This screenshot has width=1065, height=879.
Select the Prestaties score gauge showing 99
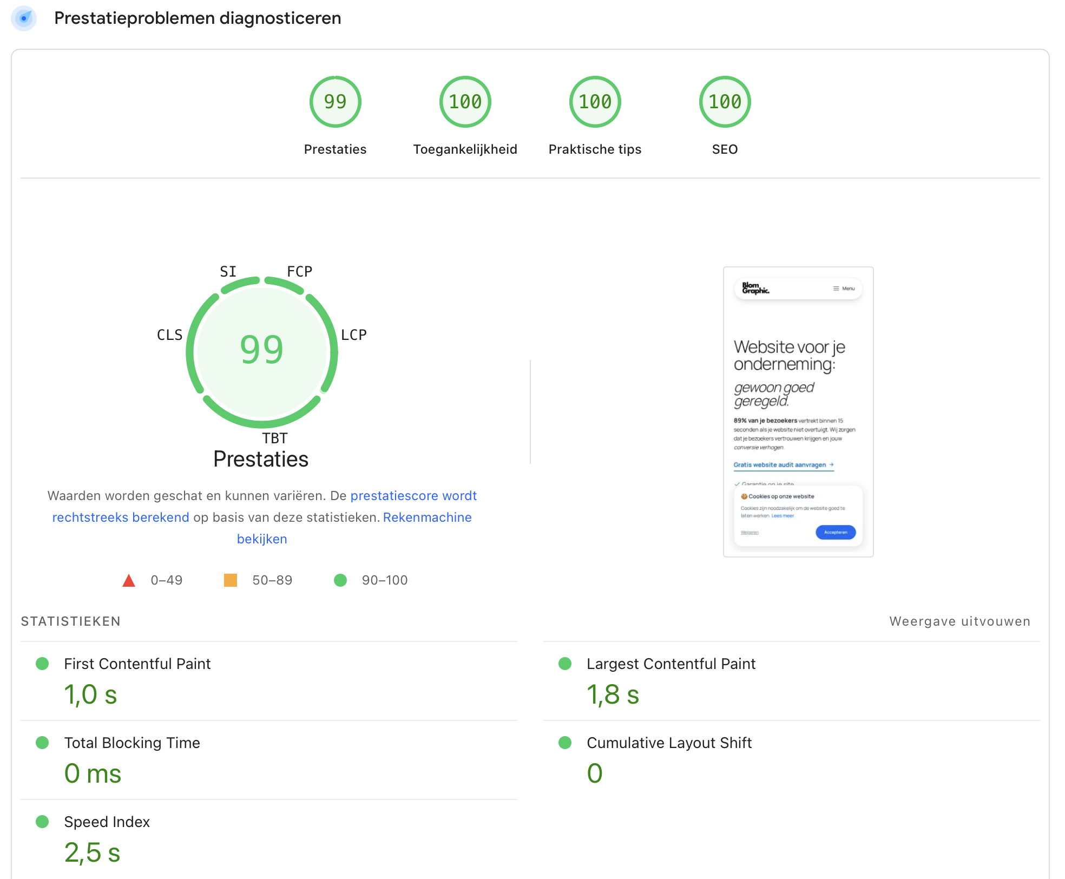pyautogui.click(x=335, y=102)
